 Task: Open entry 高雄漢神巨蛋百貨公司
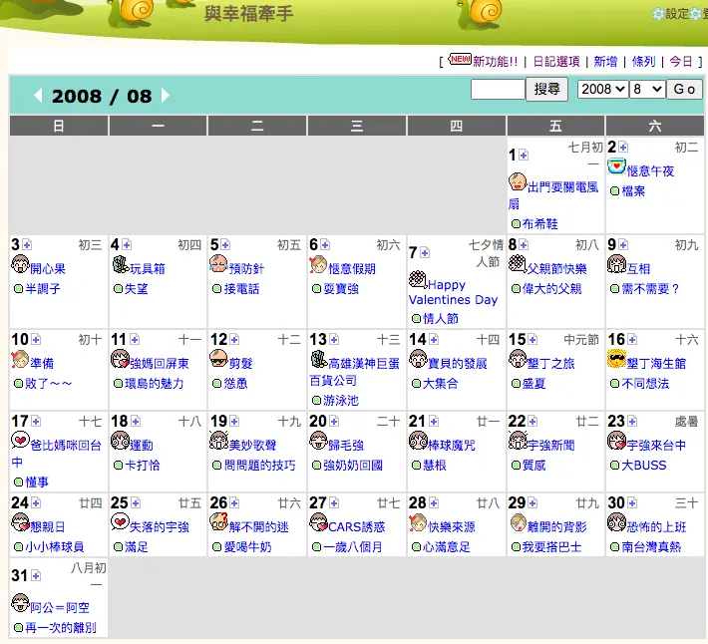(355, 372)
